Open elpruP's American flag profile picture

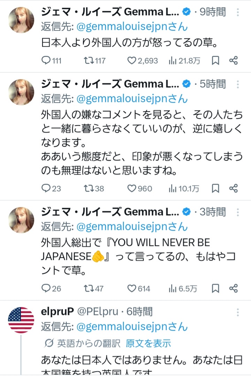pos(21,320)
